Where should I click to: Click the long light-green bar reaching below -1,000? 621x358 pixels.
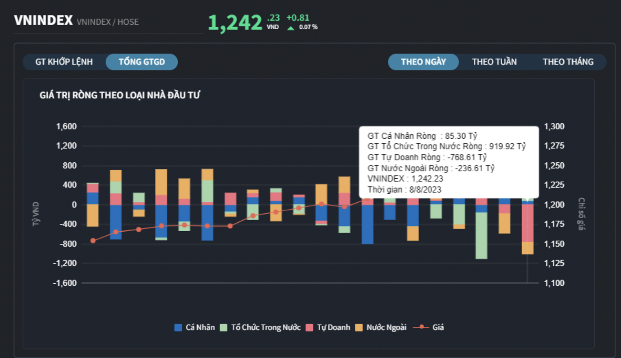[481, 235]
